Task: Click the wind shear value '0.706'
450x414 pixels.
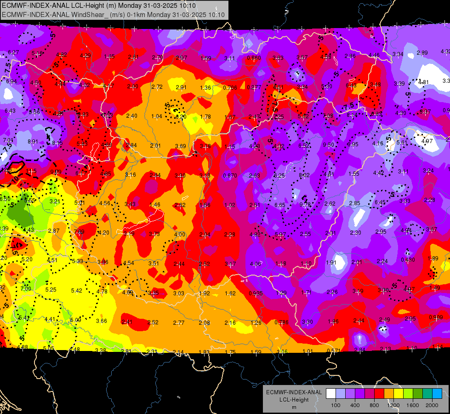Action: [x=230, y=87]
